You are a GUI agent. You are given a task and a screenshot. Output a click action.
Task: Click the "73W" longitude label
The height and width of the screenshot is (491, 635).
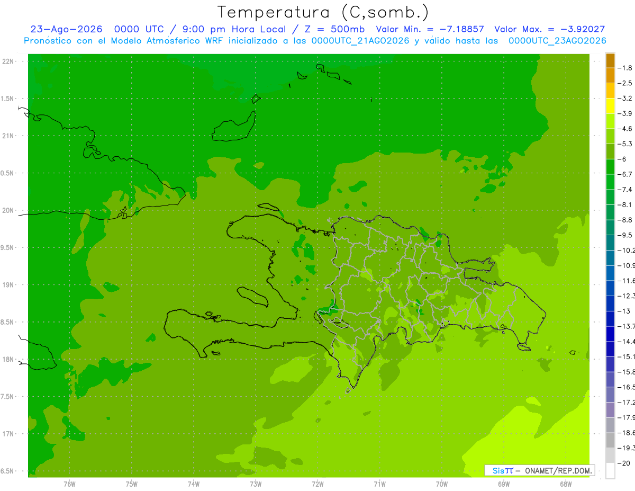coord(256,484)
